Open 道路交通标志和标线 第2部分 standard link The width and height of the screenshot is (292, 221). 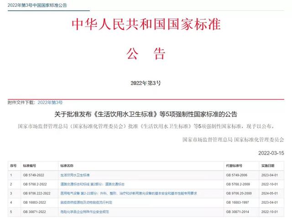(x=92, y=184)
